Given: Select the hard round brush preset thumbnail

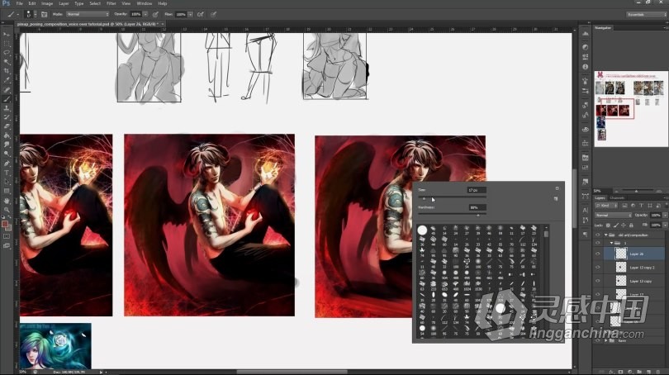Looking at the screenshot, I should pos(422,230).
